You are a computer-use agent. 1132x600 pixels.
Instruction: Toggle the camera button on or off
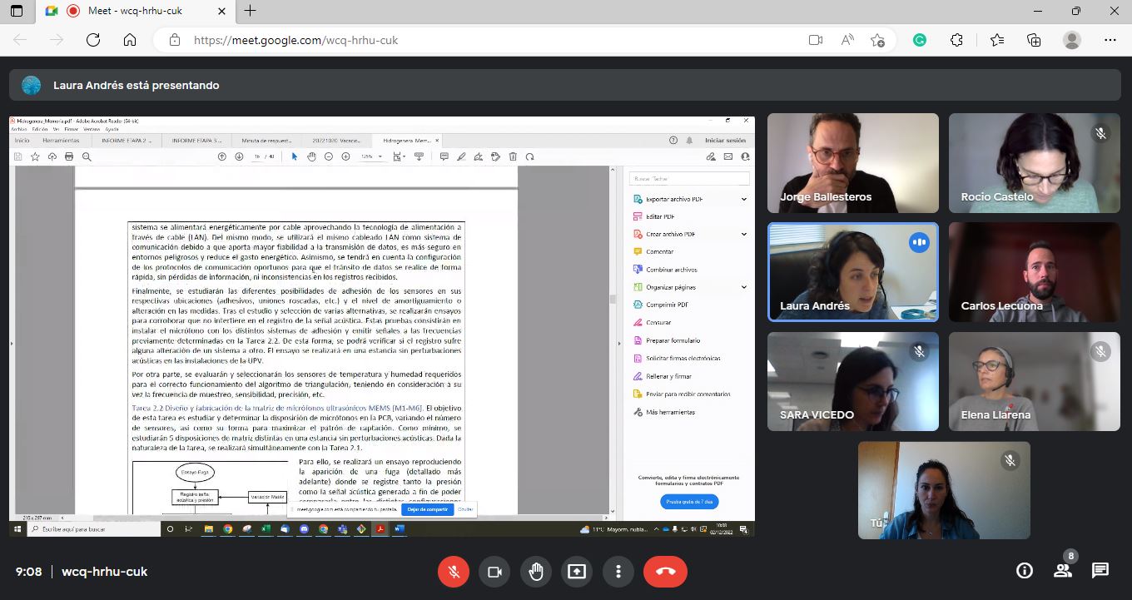tap(494, 572)
